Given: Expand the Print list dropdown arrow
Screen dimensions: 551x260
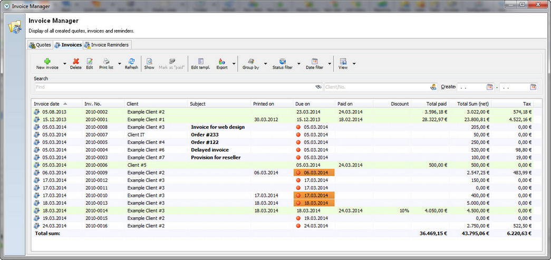Looking at the screenshot, I should 120,64.
